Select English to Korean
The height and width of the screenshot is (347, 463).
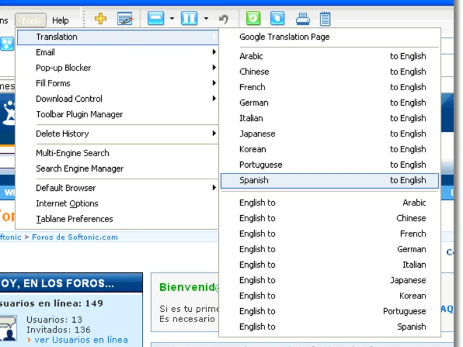point(329,296)
